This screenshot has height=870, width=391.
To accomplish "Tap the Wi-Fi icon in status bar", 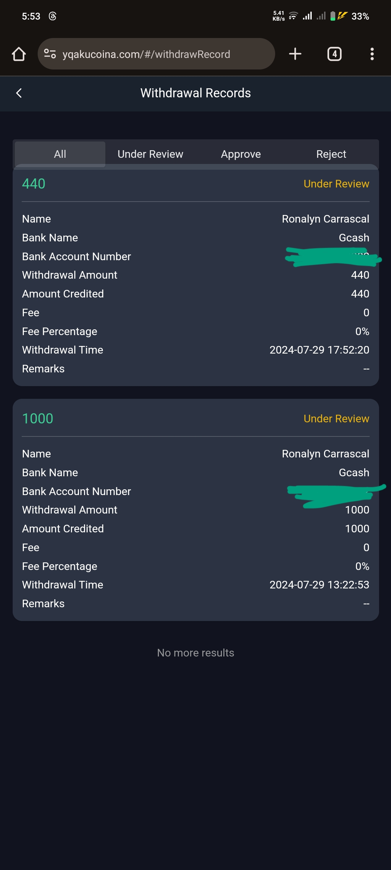I will tap(293, 16).
